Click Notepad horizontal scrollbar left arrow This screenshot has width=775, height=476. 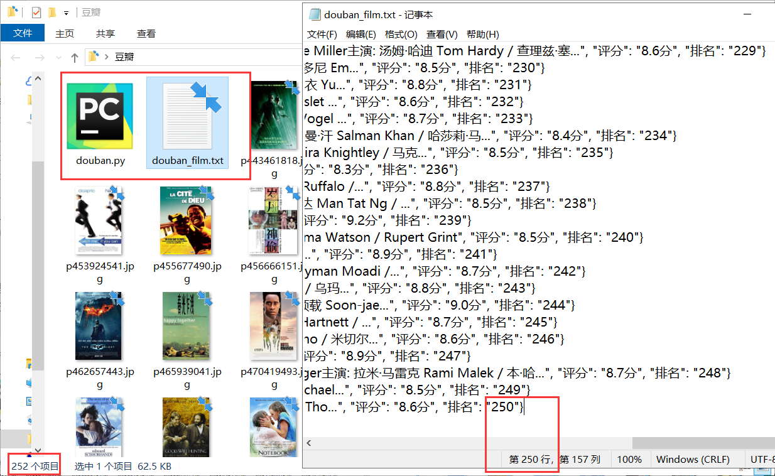(x=309, y=443)
